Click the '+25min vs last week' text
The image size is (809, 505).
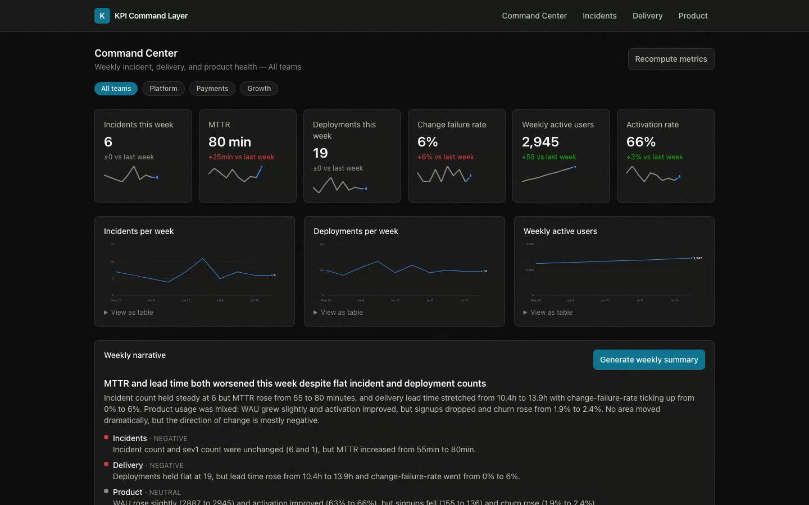coord(242,157)
